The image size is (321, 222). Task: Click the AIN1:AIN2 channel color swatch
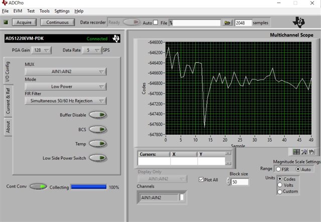(182, 197)
